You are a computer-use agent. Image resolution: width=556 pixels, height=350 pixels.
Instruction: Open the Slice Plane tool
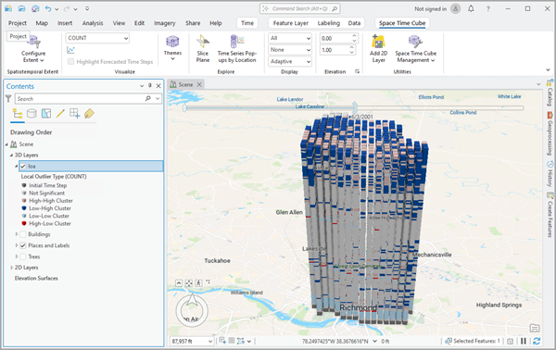202,49
